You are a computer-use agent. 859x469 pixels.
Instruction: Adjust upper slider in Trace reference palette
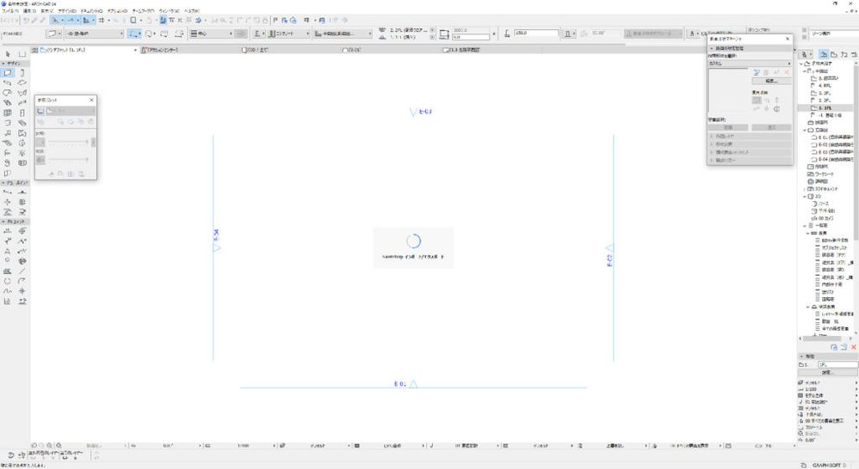[x=69, y=142]
